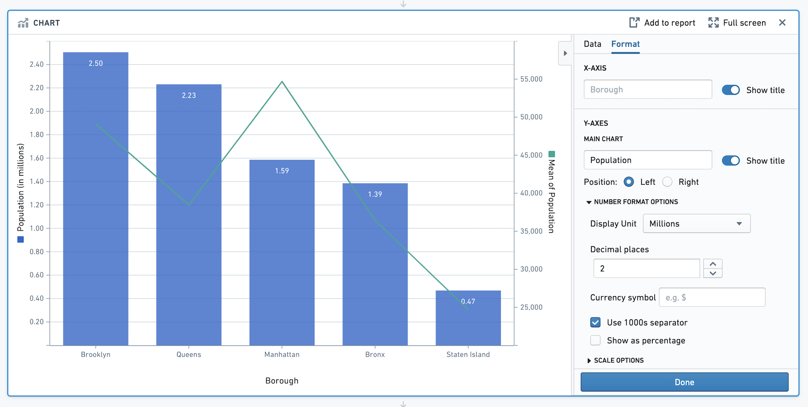Viewport: 808px width, 407px height.
Task: Click the green Mean of Population legend square
Action: (x=552, y=154)
